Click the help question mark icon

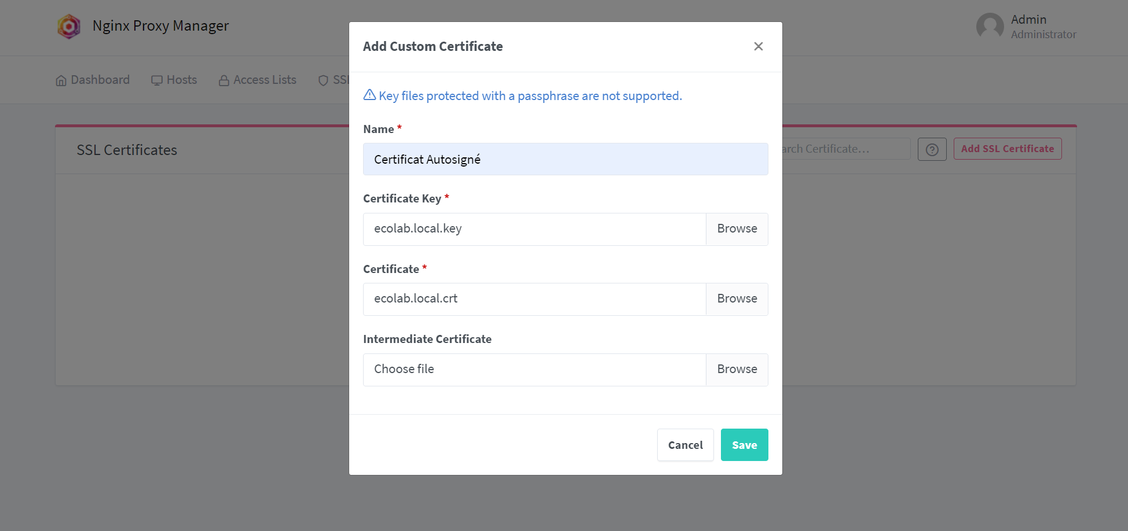932,149
